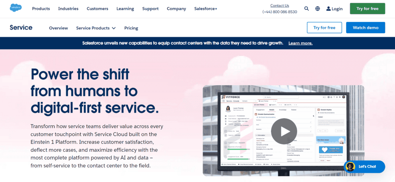Open the Pricing tab
The width and height of the screenshot is (395, 182).
pyautogui.click(x=131, y=28)
